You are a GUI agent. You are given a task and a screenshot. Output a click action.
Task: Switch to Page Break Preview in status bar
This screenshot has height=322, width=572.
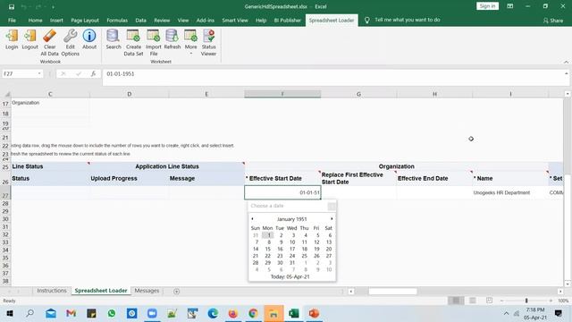click(489, 301)
